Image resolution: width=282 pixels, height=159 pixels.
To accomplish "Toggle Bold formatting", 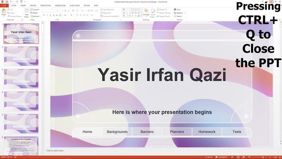I will coord(44,15).
